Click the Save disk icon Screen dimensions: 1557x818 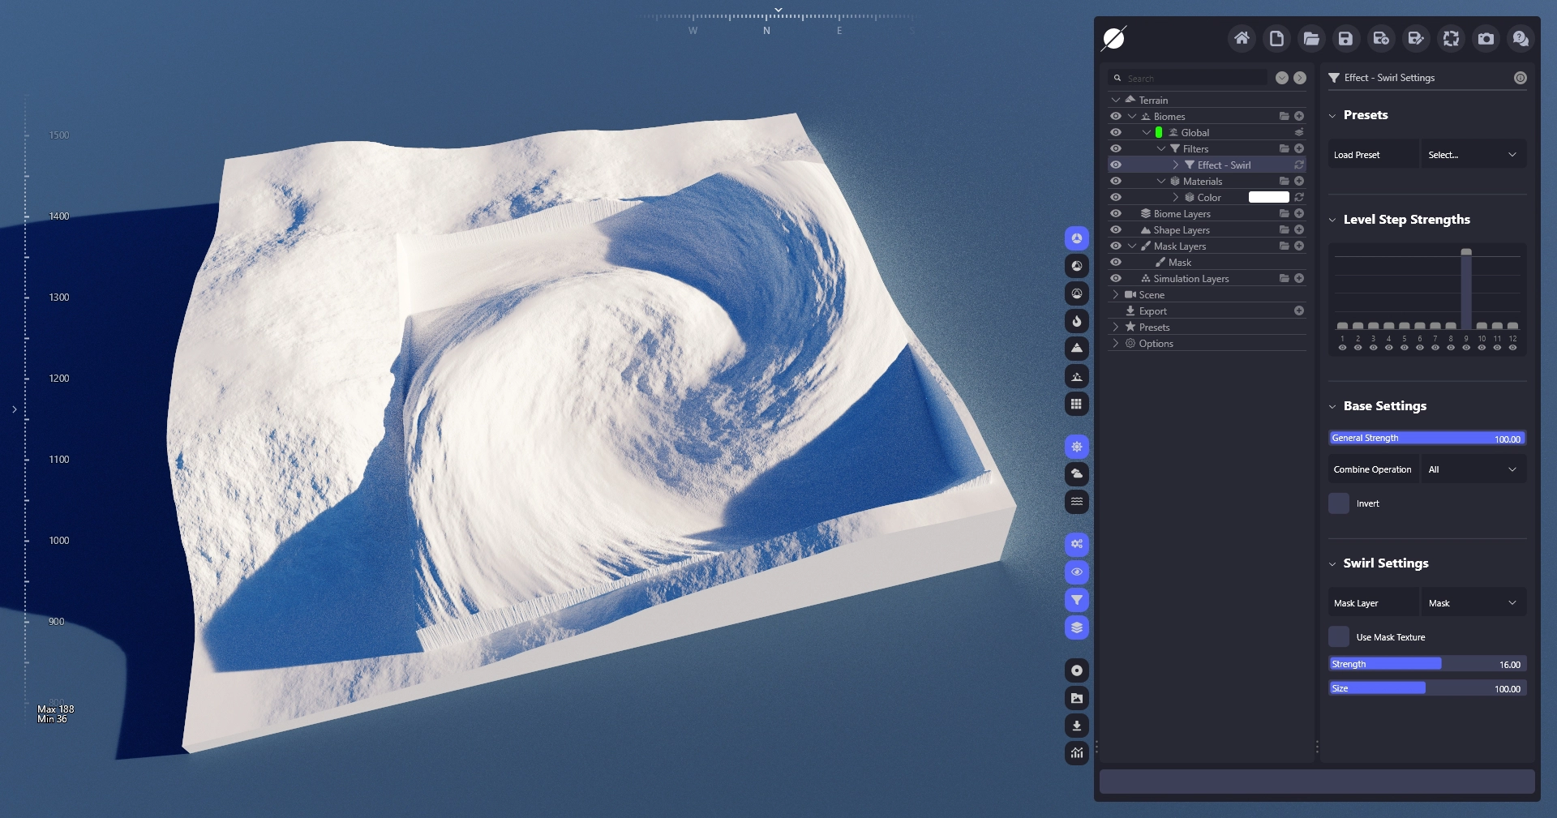tap(1345, 38)
